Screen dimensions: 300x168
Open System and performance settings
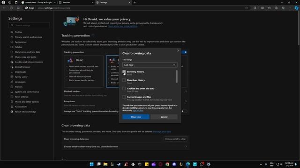pyautogui.click(x=27, y=92)
